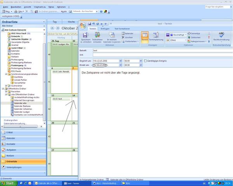Open Beginnt um date dropdown
The height and width of the screenshot is (186, 233).
coord(120,61)
